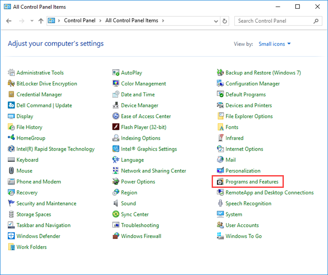328x275 pixels.
Task: Open Default Programs
Action: (246, 95)
